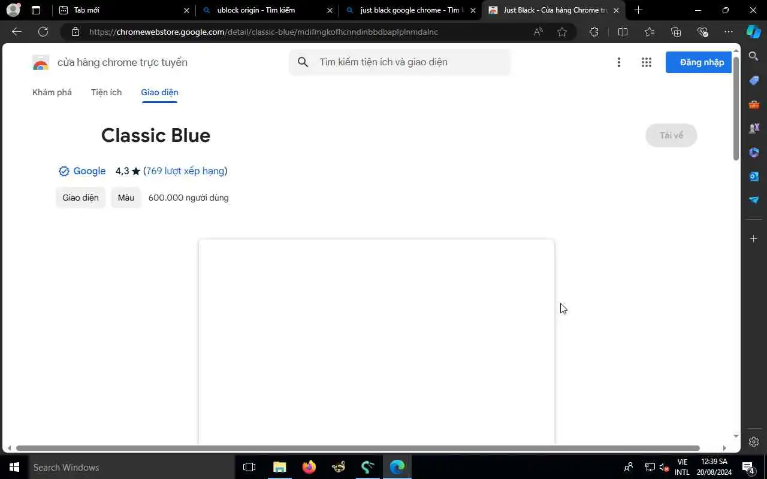The height and width of the screenshot is (479, 767).
Task: Refresh the page with reload icon
Action: tap(43, 32)
